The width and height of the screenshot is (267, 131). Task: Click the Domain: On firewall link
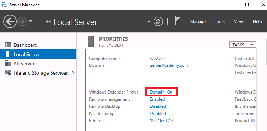point(161,92)
